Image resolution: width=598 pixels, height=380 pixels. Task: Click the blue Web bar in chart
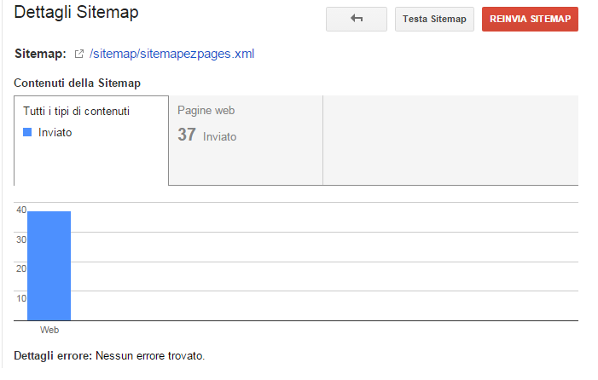coord(49,266)
